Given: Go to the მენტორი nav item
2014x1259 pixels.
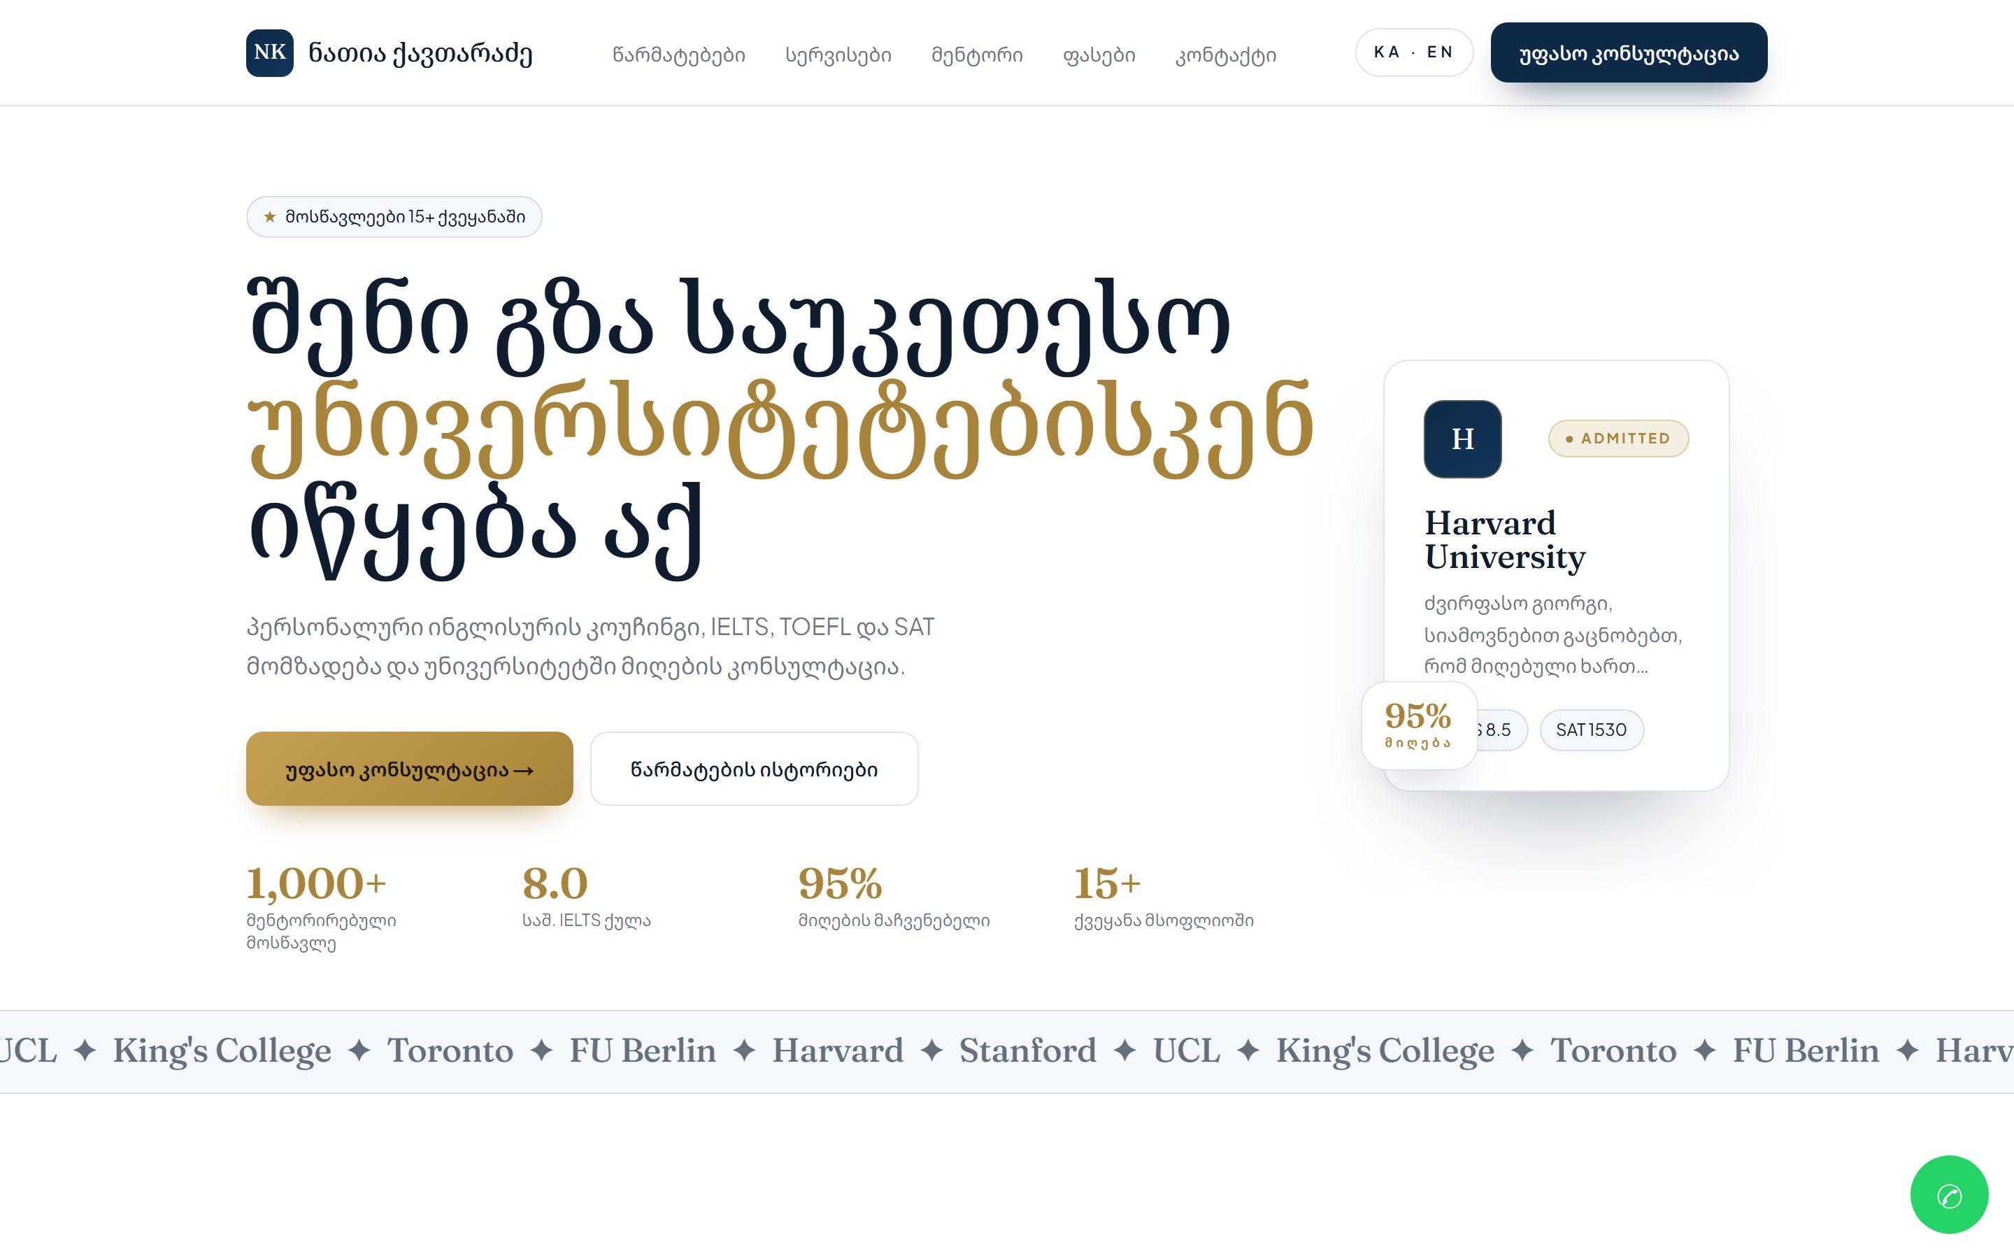Looking at the screenshot, I should pyautogui.click(x=977, y=55).
